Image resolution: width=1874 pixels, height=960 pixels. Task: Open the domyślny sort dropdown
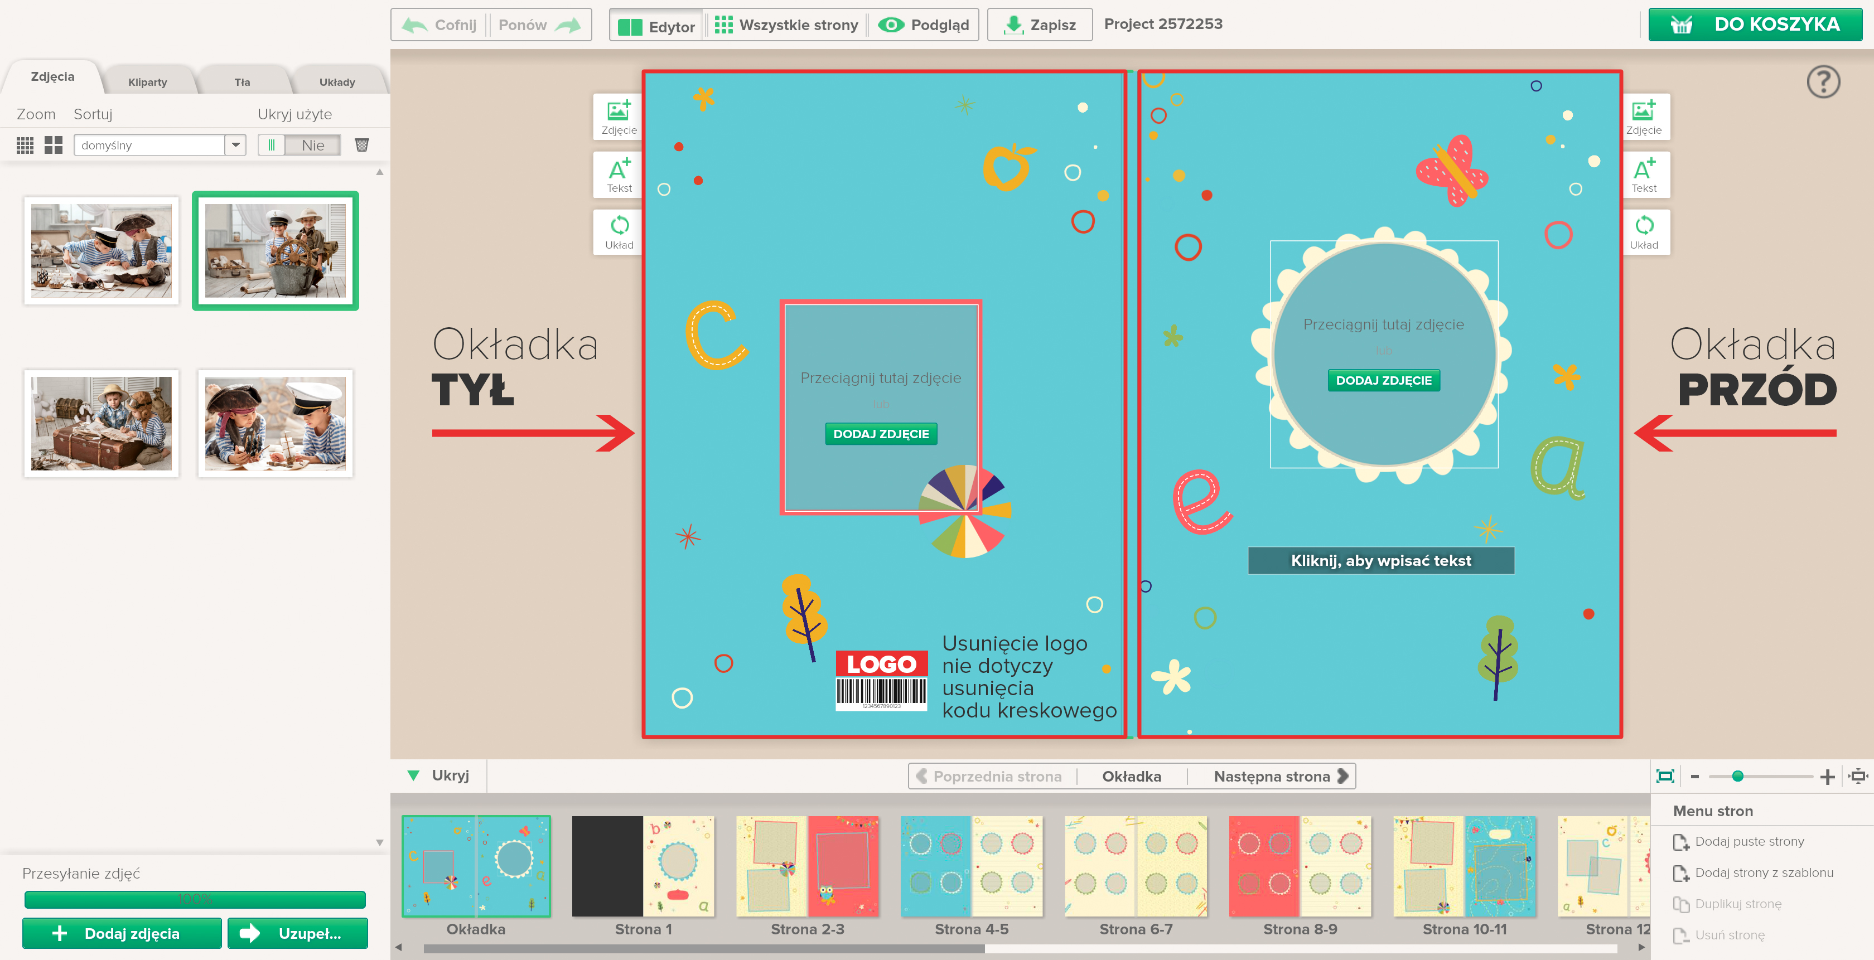tap(160, 145)
